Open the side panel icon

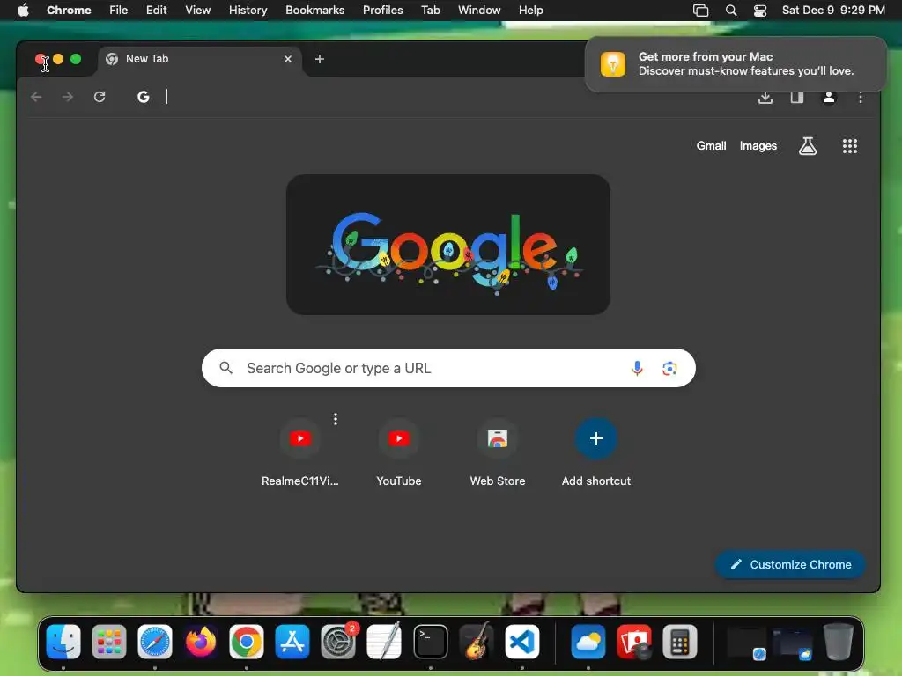[x=796, y=97]
